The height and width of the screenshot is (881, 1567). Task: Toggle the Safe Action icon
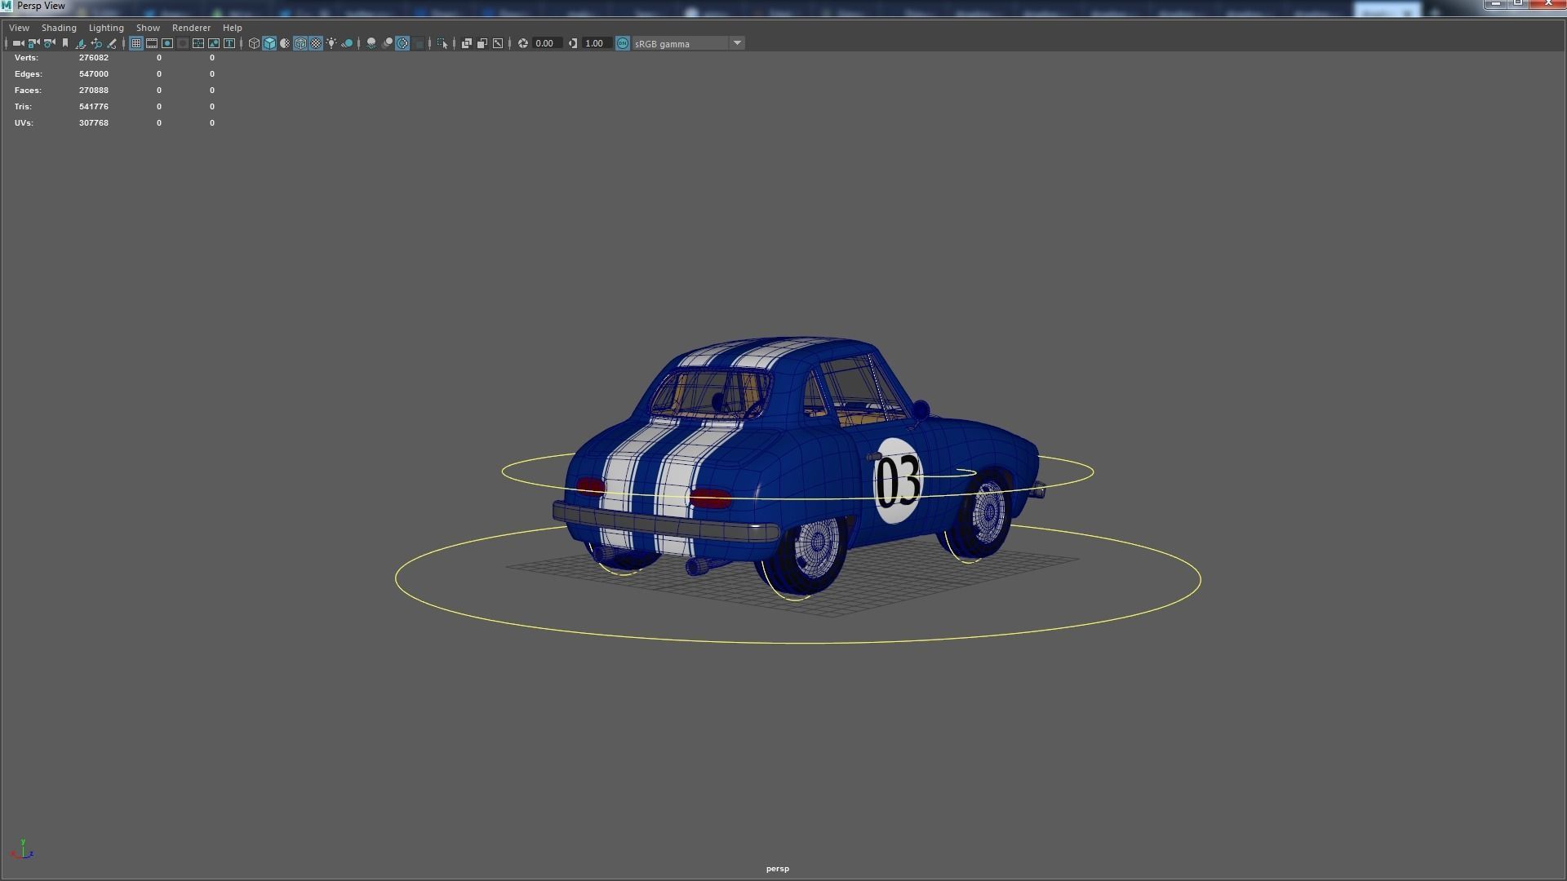pos(214,43)
